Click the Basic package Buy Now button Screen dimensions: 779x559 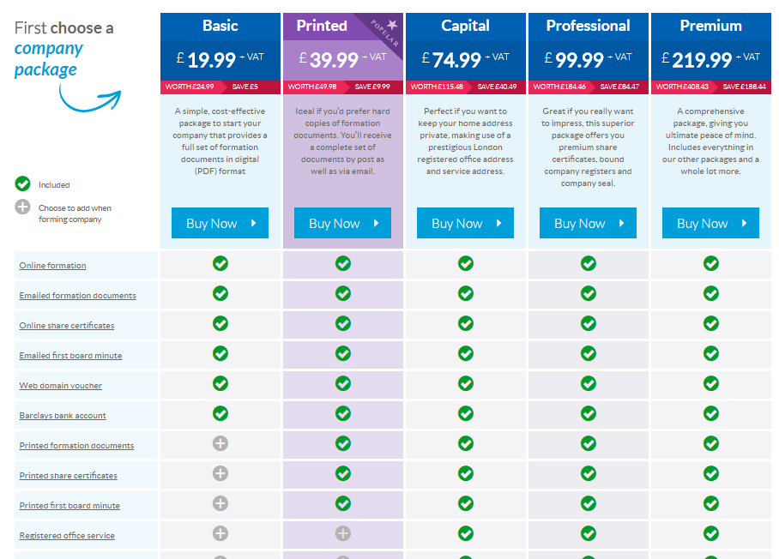220,223
